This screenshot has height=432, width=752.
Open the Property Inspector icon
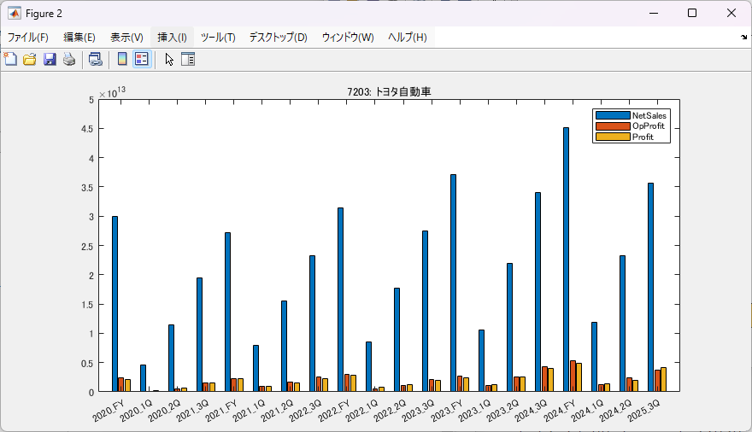tap(188, 60)
